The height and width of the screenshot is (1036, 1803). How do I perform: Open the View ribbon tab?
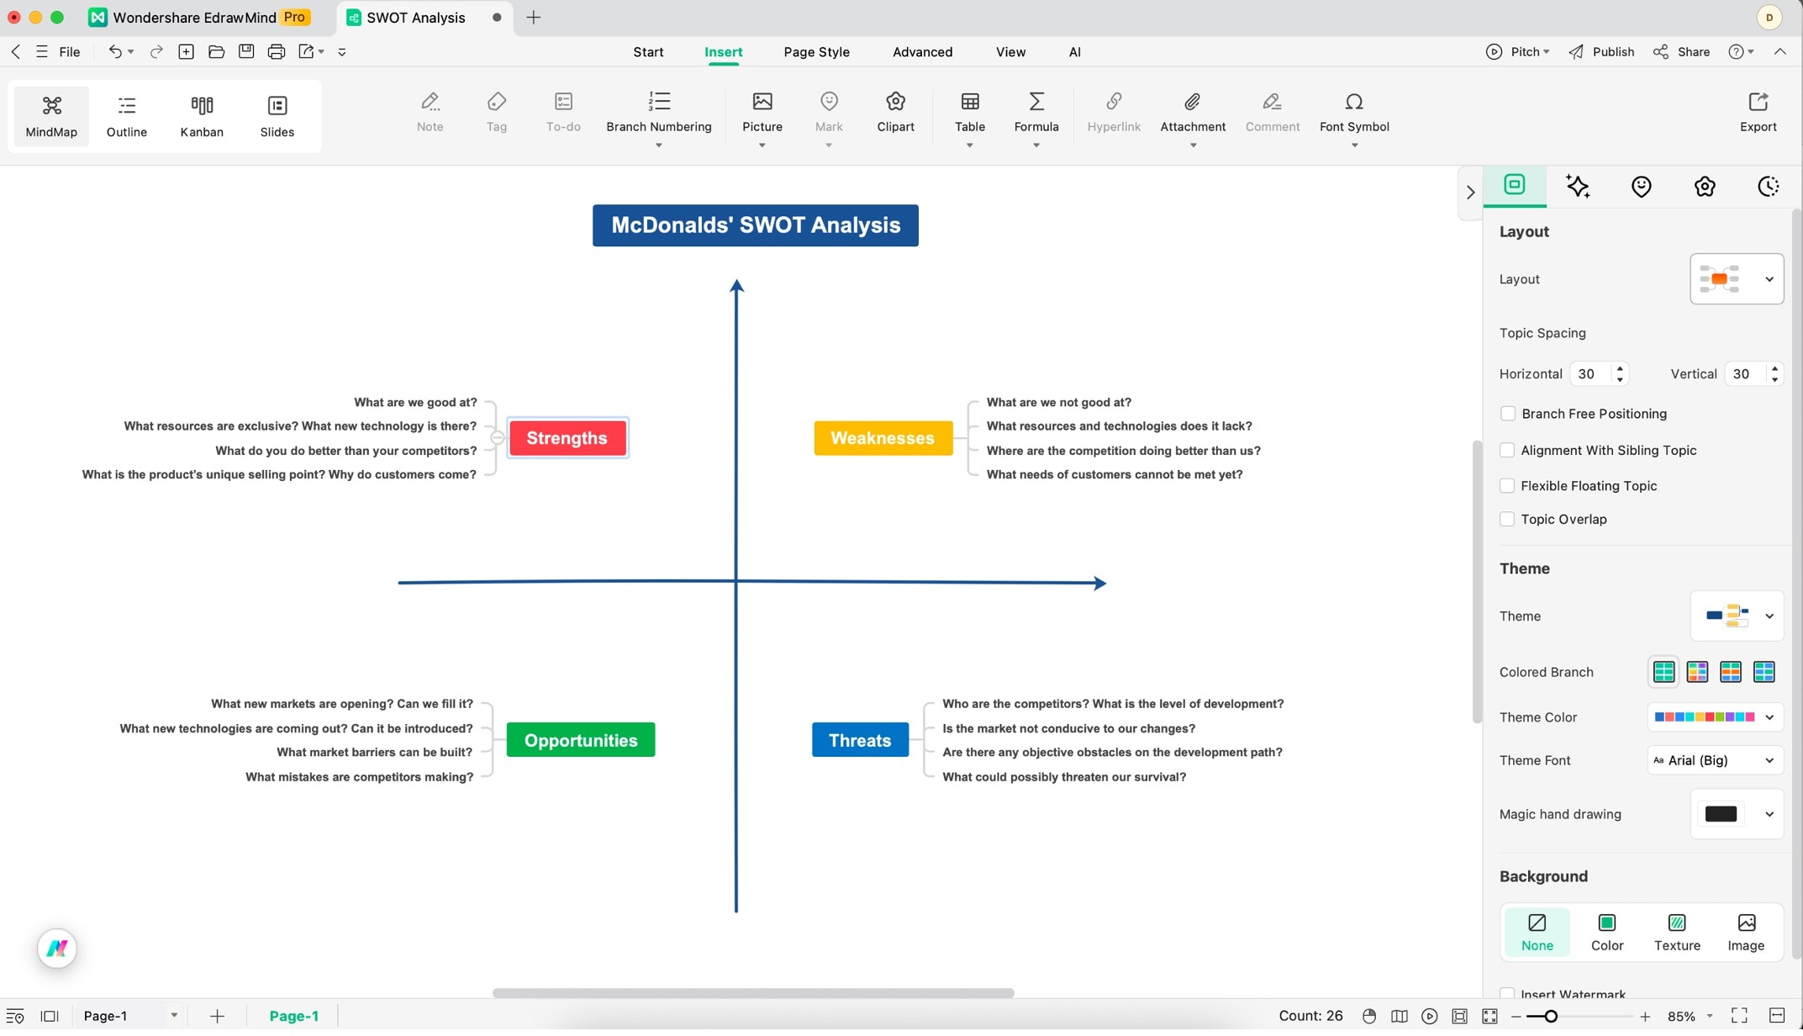click(1010, 51)
